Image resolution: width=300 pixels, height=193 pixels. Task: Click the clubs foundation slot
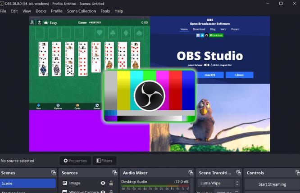pos(113,33)
